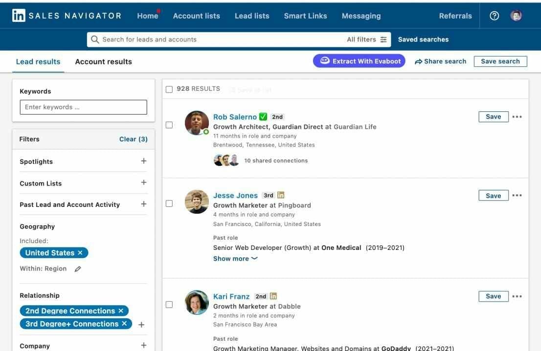The image size is (541, 351).
Task: Check the box next to Rob Salerno
Action: (x=169, y=125)
